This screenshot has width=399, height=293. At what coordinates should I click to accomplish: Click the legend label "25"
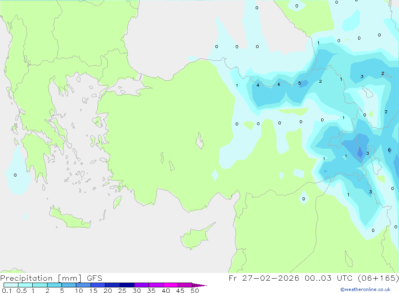122,291
